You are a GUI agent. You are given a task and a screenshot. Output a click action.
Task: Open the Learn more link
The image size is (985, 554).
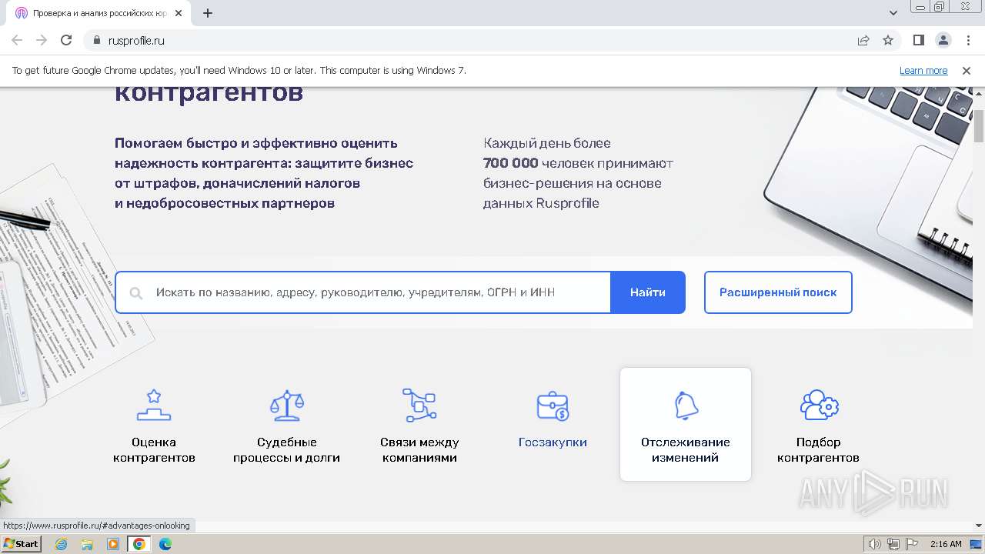tap(923, 70)
